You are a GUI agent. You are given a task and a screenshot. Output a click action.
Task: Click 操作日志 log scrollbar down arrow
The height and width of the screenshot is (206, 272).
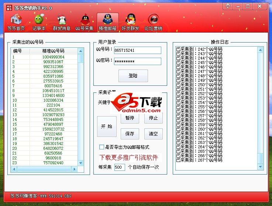pyautogui.click(x=260, y=166)
